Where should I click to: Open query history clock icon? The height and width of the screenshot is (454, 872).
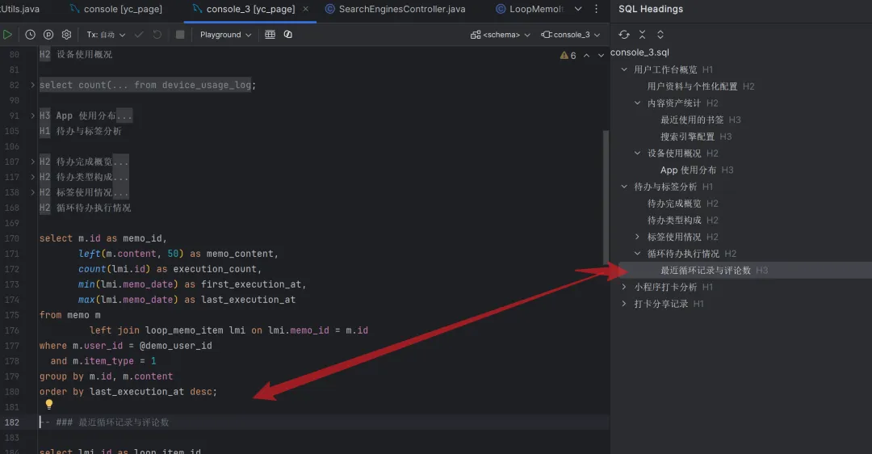point(30,35)
